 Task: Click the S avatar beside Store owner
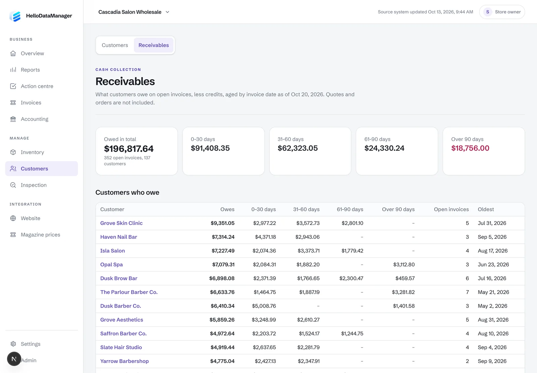point(488,12)
